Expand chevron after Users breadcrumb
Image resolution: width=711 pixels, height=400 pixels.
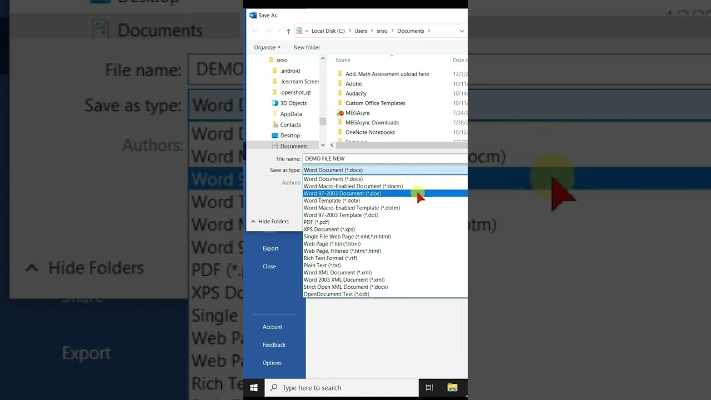[372, 31]
